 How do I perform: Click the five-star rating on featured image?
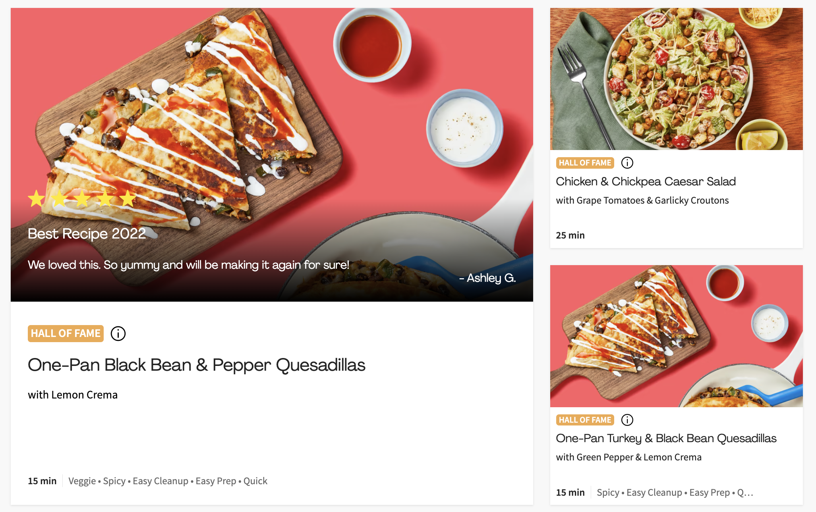click(82, 198)
